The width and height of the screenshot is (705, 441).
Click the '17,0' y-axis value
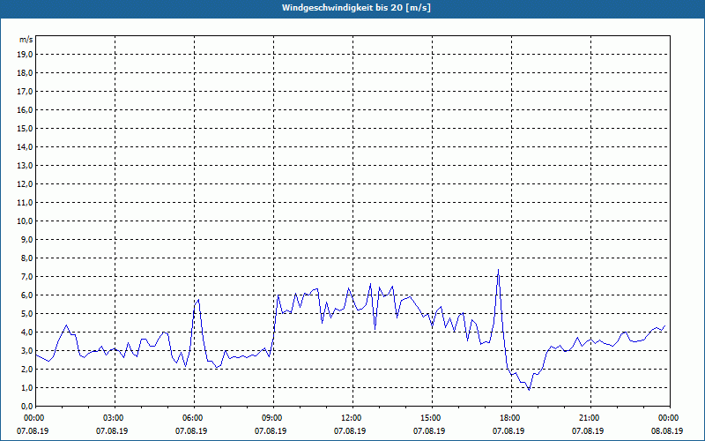click(25, 92)
